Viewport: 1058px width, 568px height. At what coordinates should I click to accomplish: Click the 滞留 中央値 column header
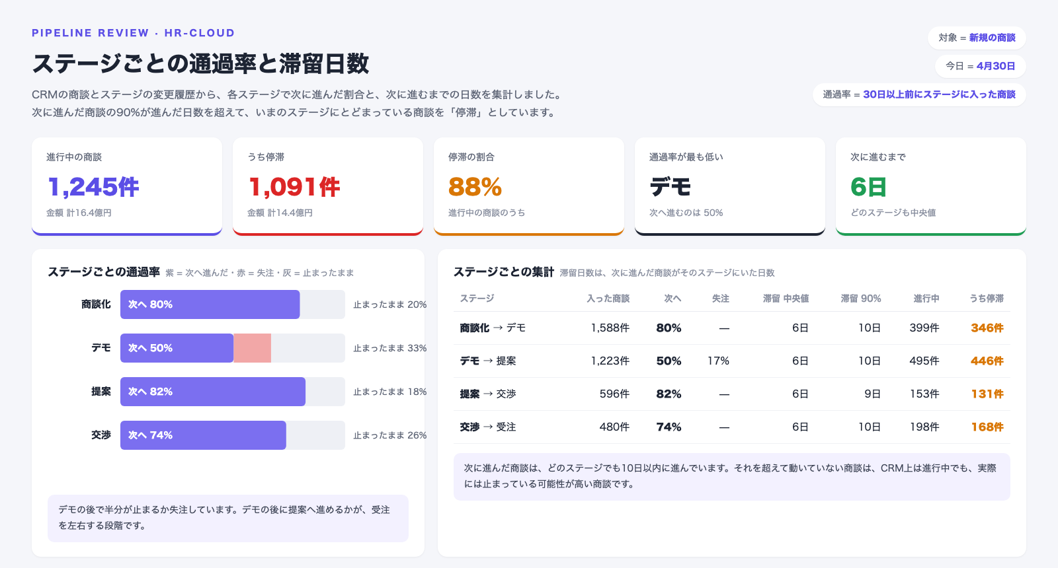pos(786,299)
